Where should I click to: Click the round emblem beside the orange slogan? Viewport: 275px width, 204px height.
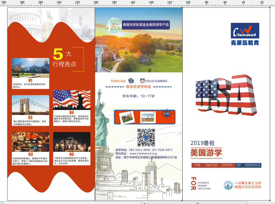(x=228, y=185)
